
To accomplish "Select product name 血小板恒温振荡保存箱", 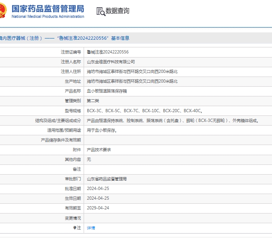I will coord(107,91).
